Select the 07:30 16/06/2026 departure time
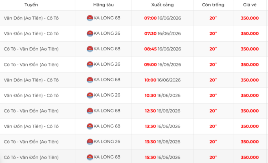 [x=163, y=33]
